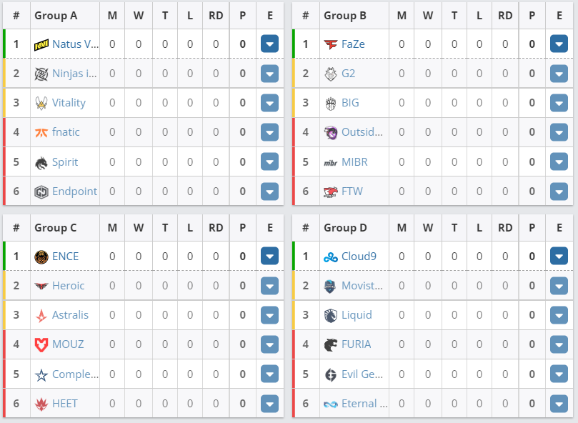578x423 pixels.
Task: Open the Vitality team link
Action: (x=69, y=103)
